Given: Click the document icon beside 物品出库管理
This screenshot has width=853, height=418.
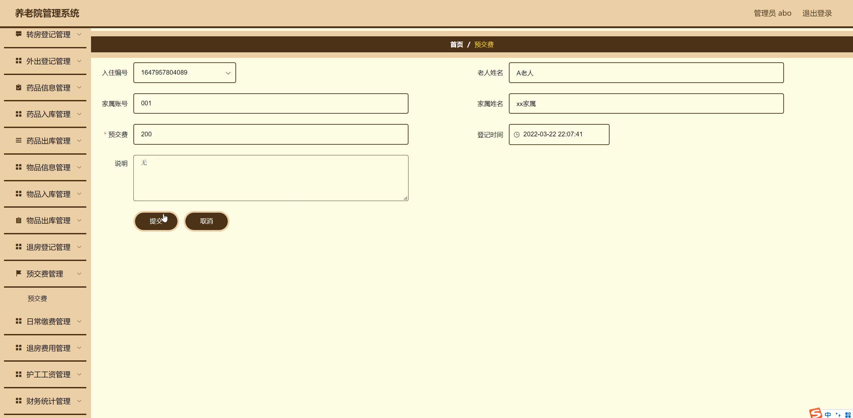Looking at the screenshot, I should click(19, 220).
